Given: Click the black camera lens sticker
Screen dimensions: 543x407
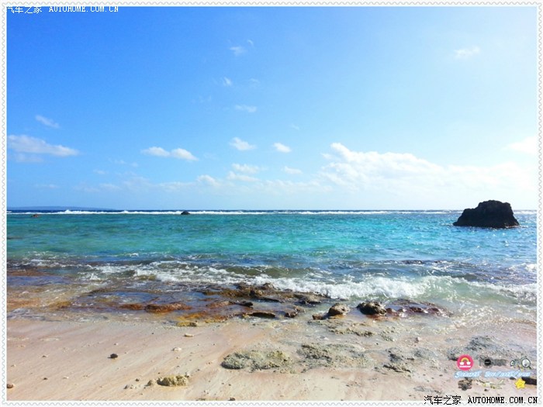Looking at the screenshot, I should [488, 362].
